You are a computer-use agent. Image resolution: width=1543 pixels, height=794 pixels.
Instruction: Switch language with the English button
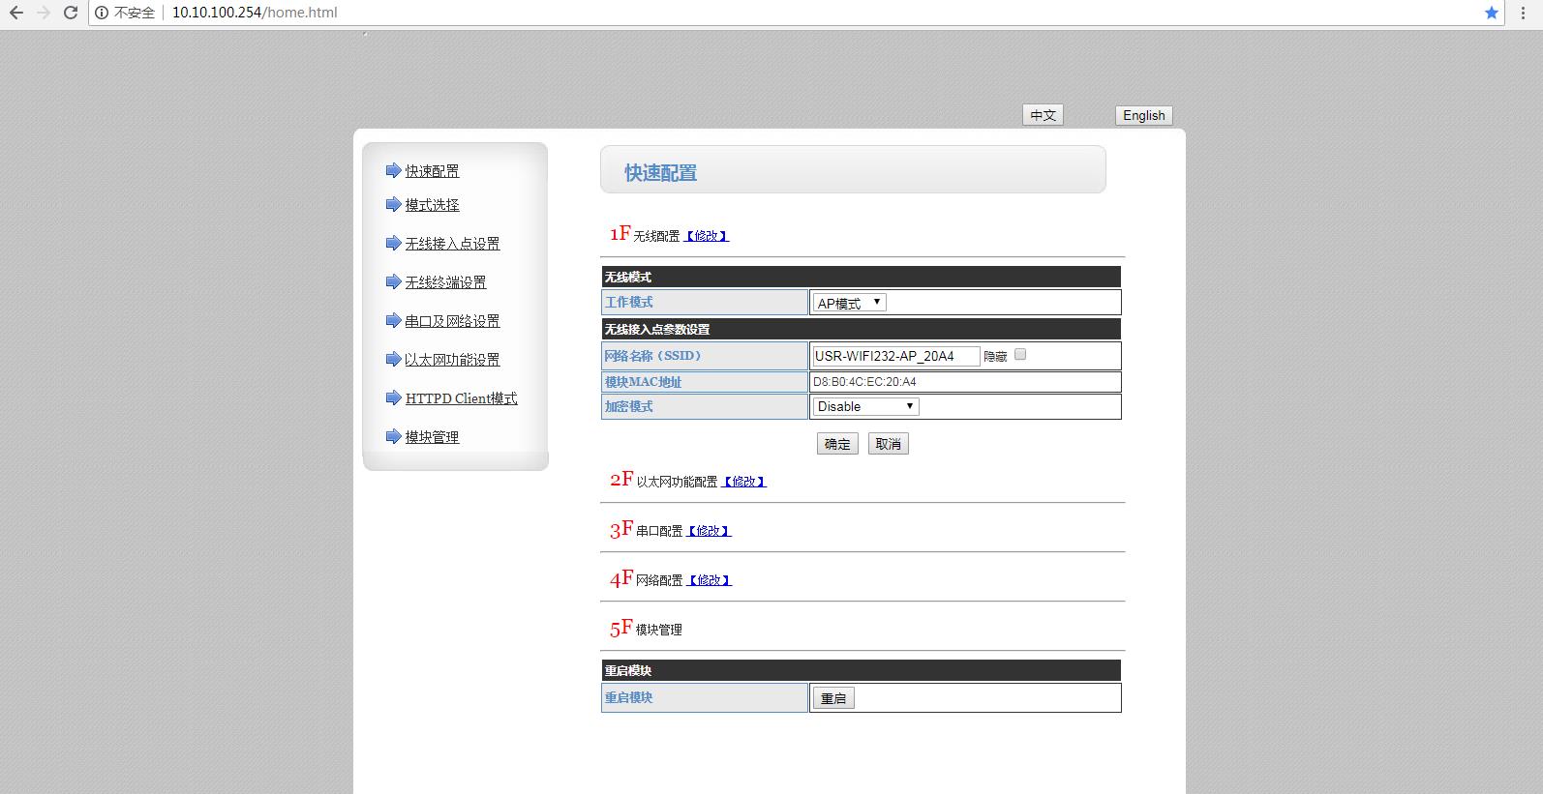tap(1143, 115)
